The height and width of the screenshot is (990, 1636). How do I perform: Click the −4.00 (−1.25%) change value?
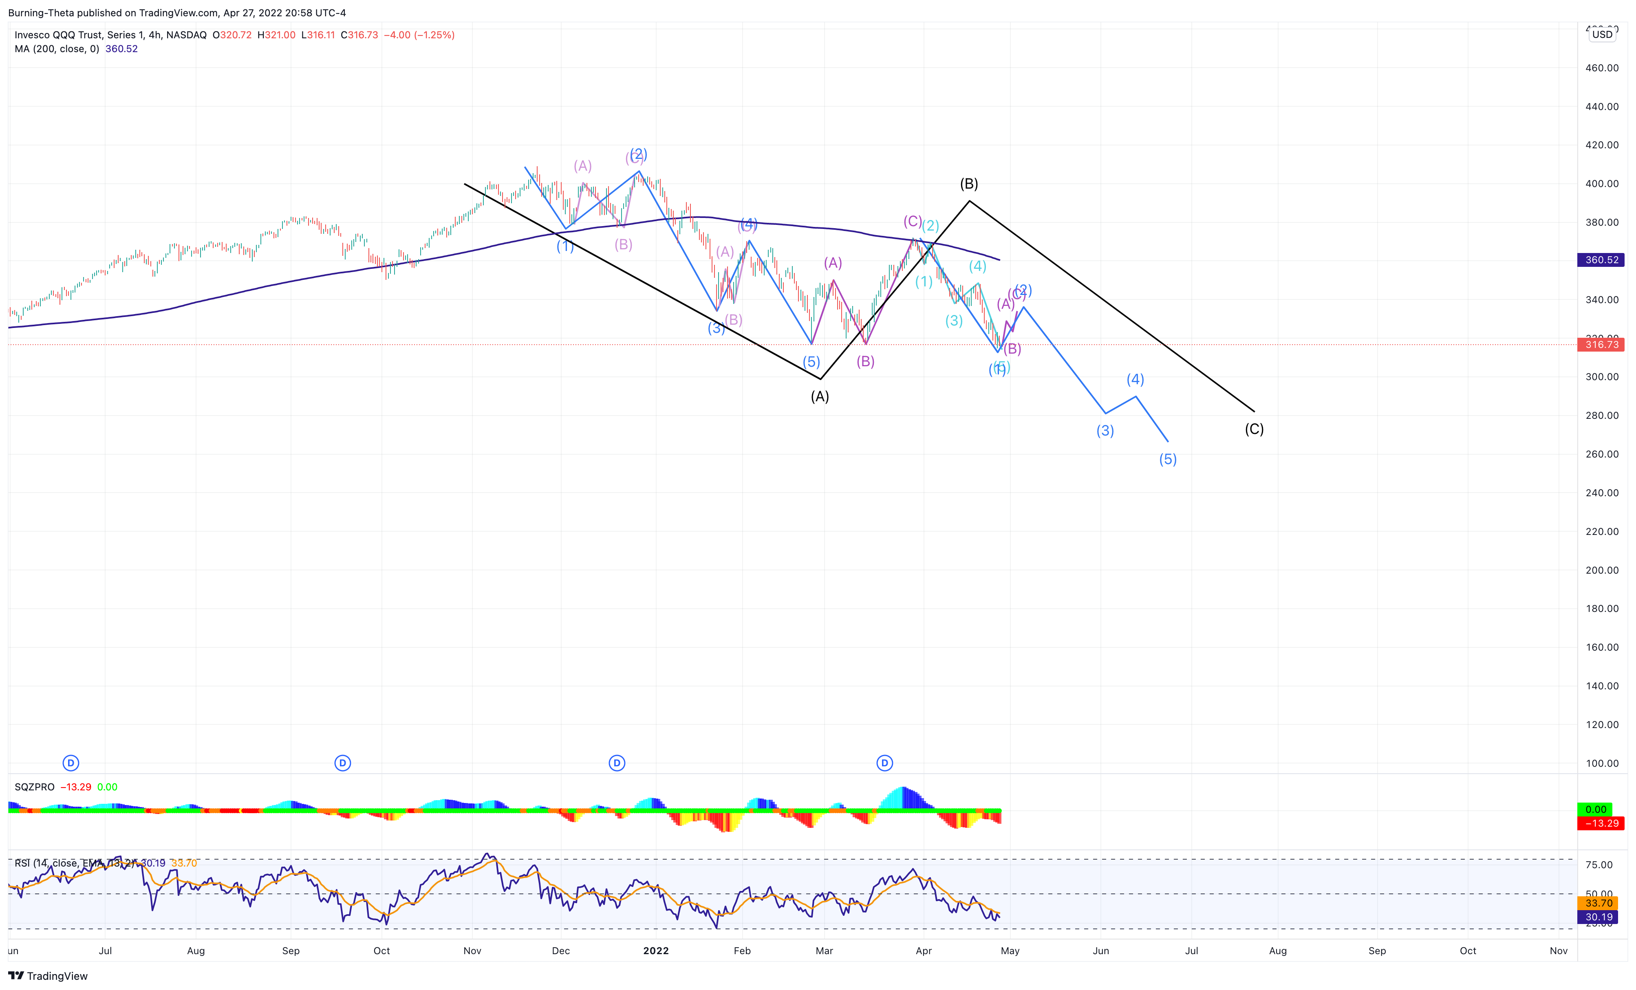[419, 35]
